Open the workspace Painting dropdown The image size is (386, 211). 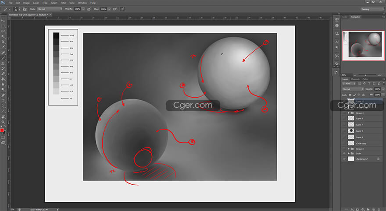(372, 9)
